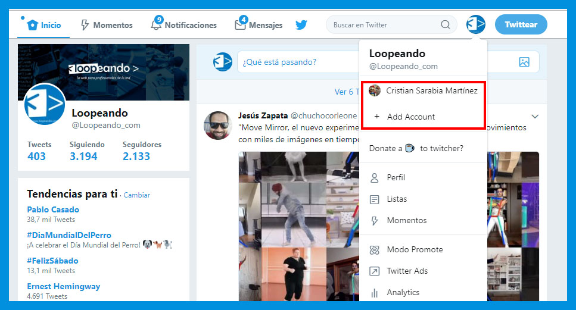Image resolution: width=576 pixels, height=310 pixels.
Task: Select Twitter Ads menu entry
Action: (x=423, y=271)
